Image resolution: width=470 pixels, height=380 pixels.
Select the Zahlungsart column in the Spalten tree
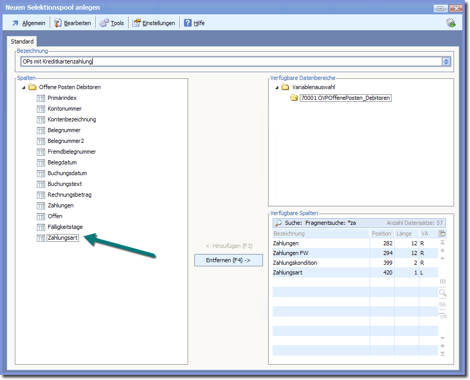pos(63,238)
